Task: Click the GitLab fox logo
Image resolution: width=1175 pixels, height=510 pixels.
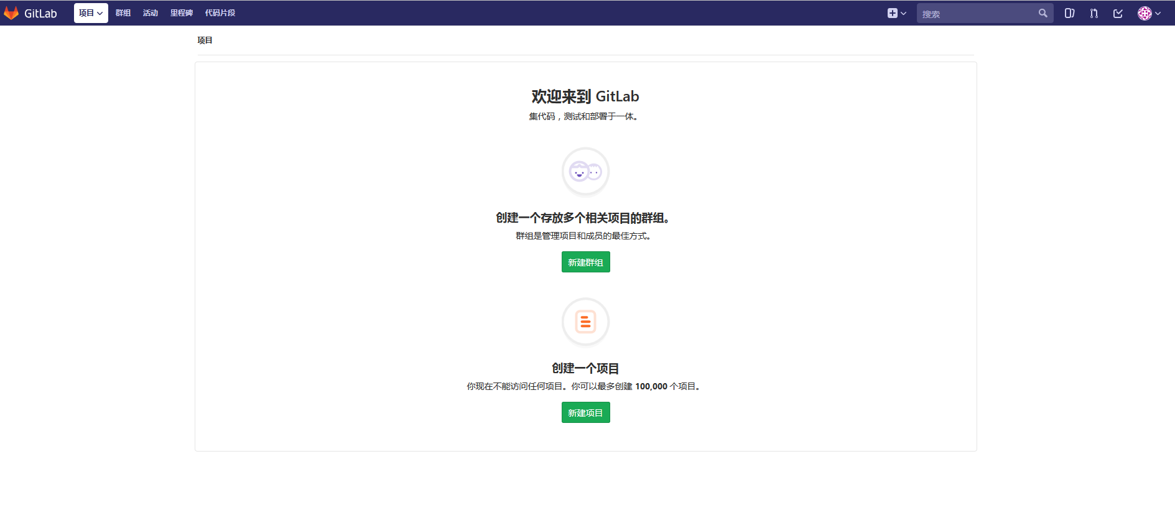Action: 11,13
